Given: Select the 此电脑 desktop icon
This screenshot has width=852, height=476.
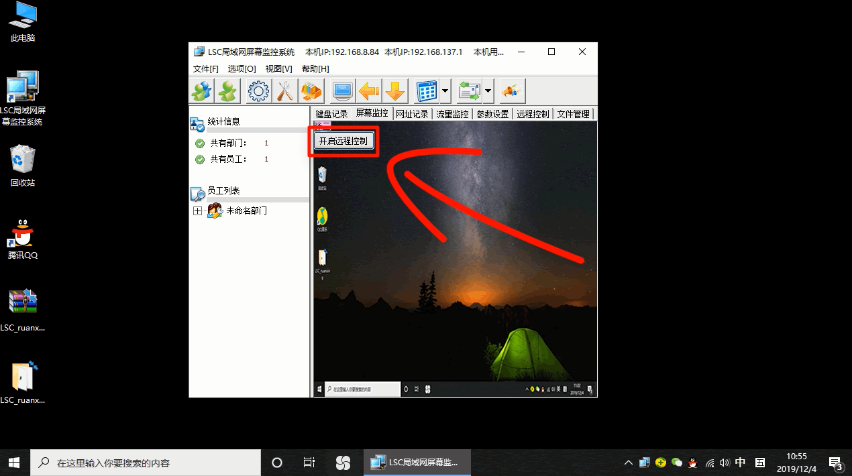Looking at the screenshot, I should pyautogui.click(x=23, y=22).
